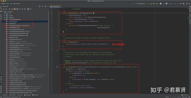Expand the ArrayListSpliterator node
Screen dimensions: 191x98
[5, 19]
